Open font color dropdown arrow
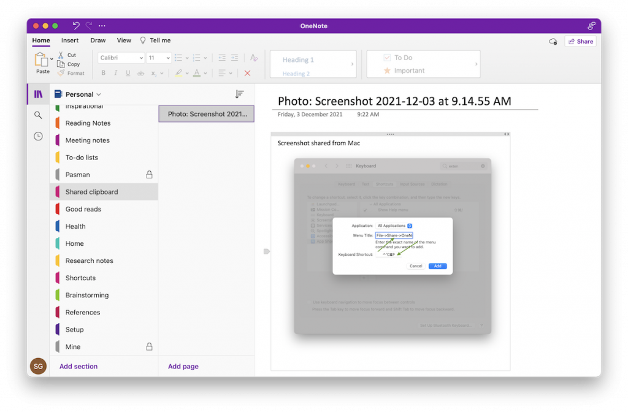 tap(205, 74)
